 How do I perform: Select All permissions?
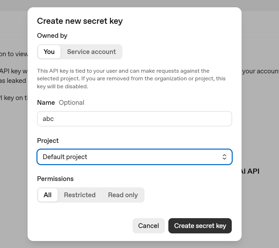coord(48,195)
